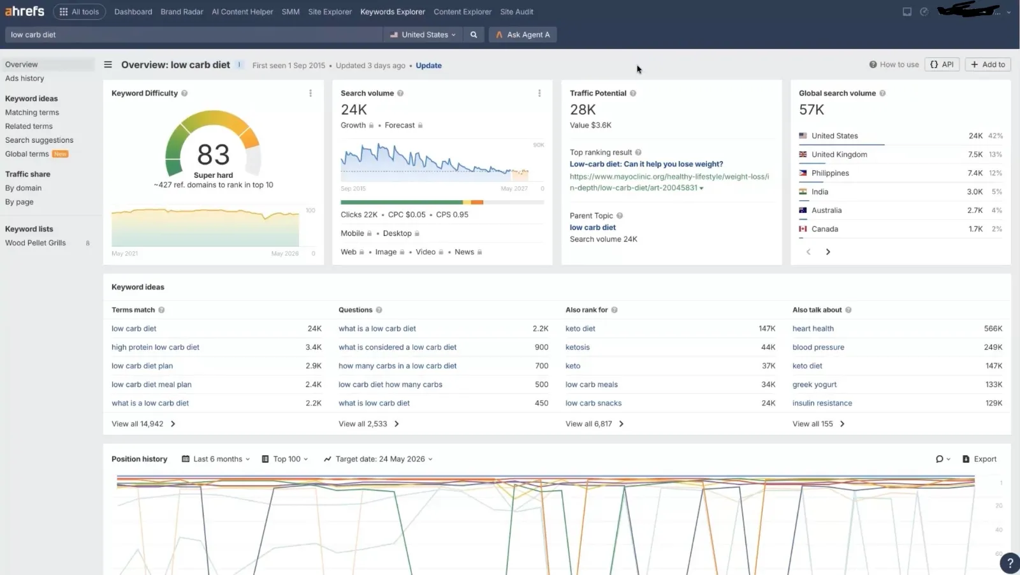
Task: Click the API button
Action: [x=942, y=64]
